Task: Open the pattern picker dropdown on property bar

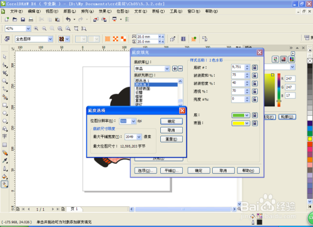Action: tap(67, 39)
